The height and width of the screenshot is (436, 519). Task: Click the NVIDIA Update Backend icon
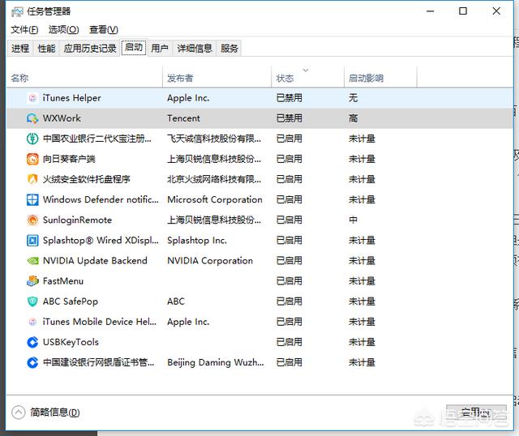point(32,261)
